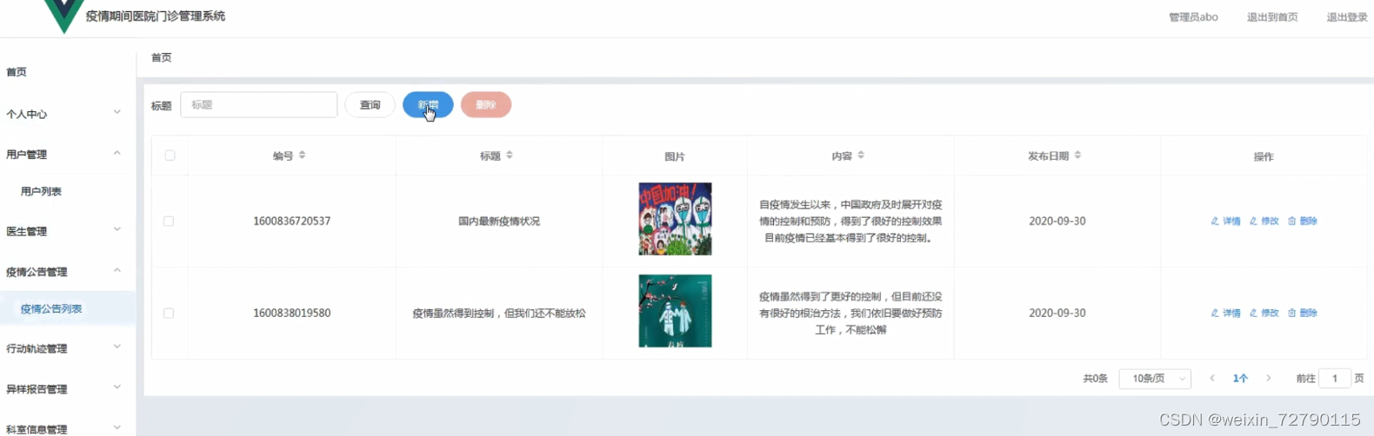Open the 10条/页 page size dropdown
This screenshot has width=1374, height=436.
click(x=1155, y=378)
